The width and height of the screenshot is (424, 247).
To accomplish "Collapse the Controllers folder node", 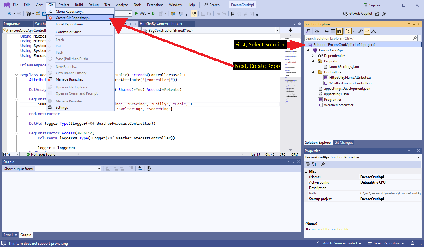I will click(x=313, y=72).
